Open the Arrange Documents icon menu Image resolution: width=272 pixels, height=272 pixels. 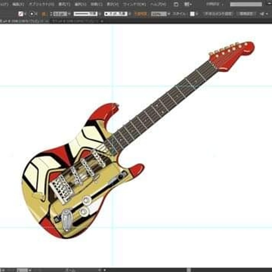(188, 4)
